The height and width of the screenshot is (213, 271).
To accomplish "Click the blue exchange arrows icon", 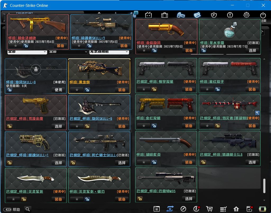I will coord(170,209).
